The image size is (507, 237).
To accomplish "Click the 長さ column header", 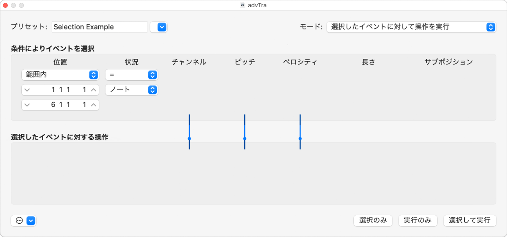I will (368, 62).
